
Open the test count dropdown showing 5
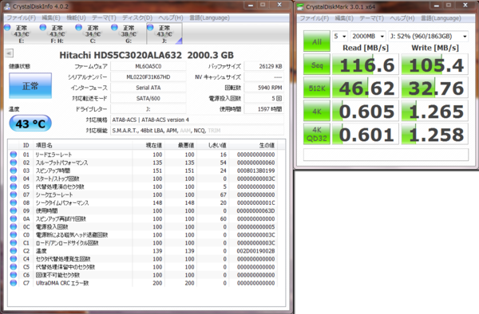pos(340,37)
